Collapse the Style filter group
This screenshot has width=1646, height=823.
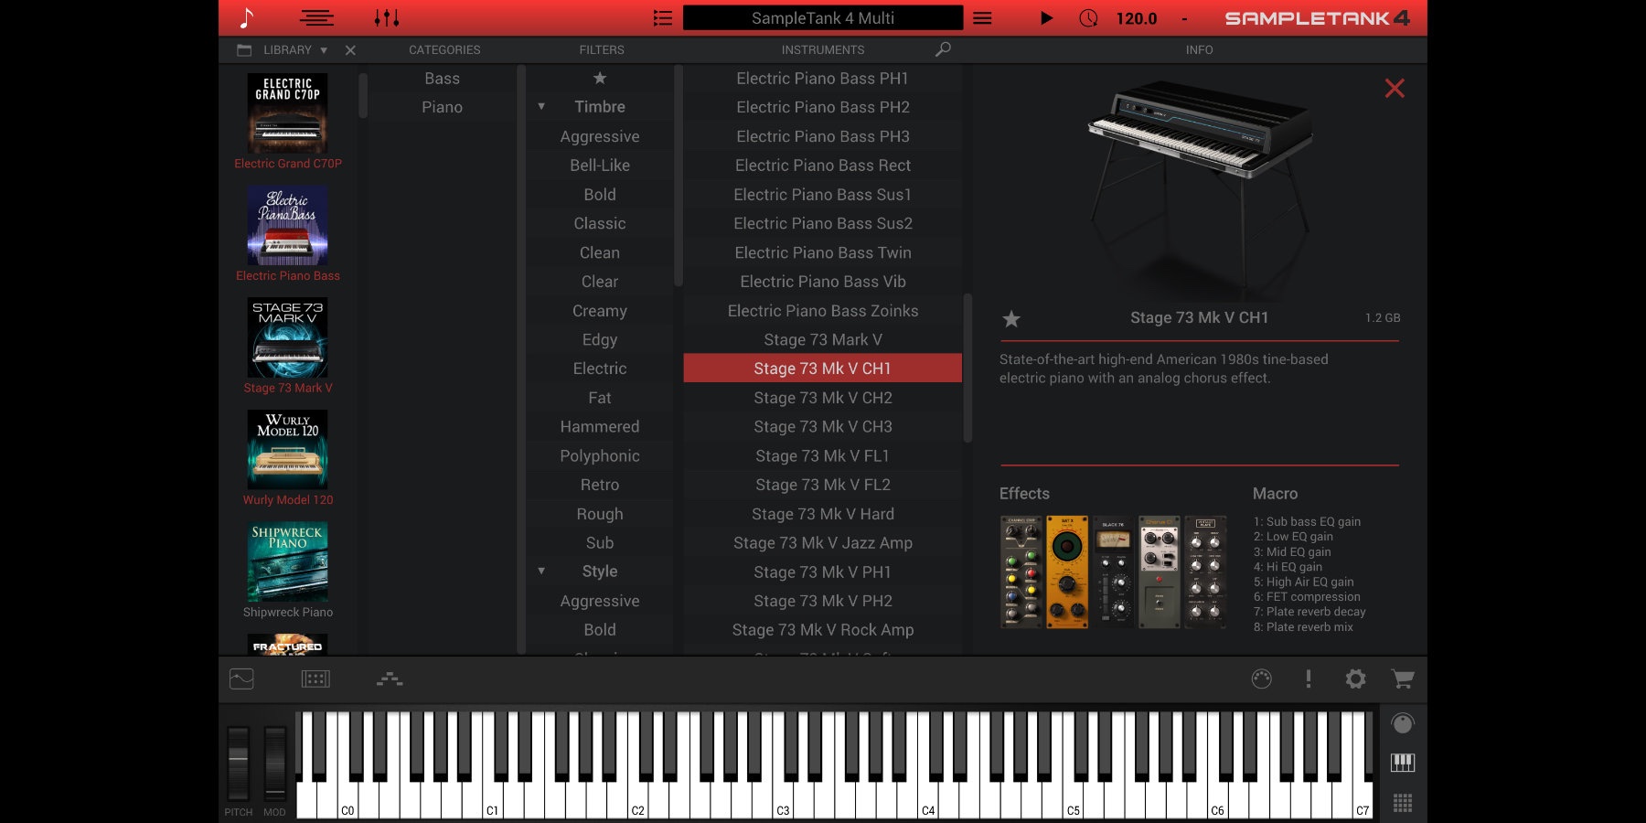[541, 572]
